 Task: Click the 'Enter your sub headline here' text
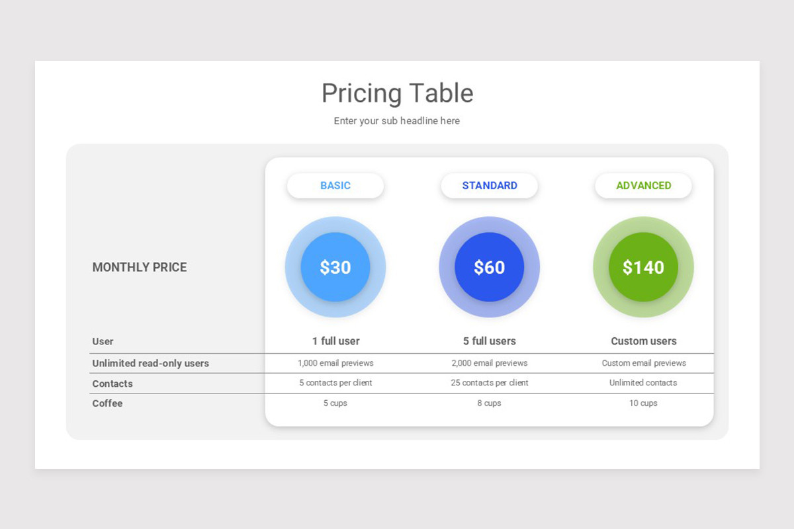point(397,121)
